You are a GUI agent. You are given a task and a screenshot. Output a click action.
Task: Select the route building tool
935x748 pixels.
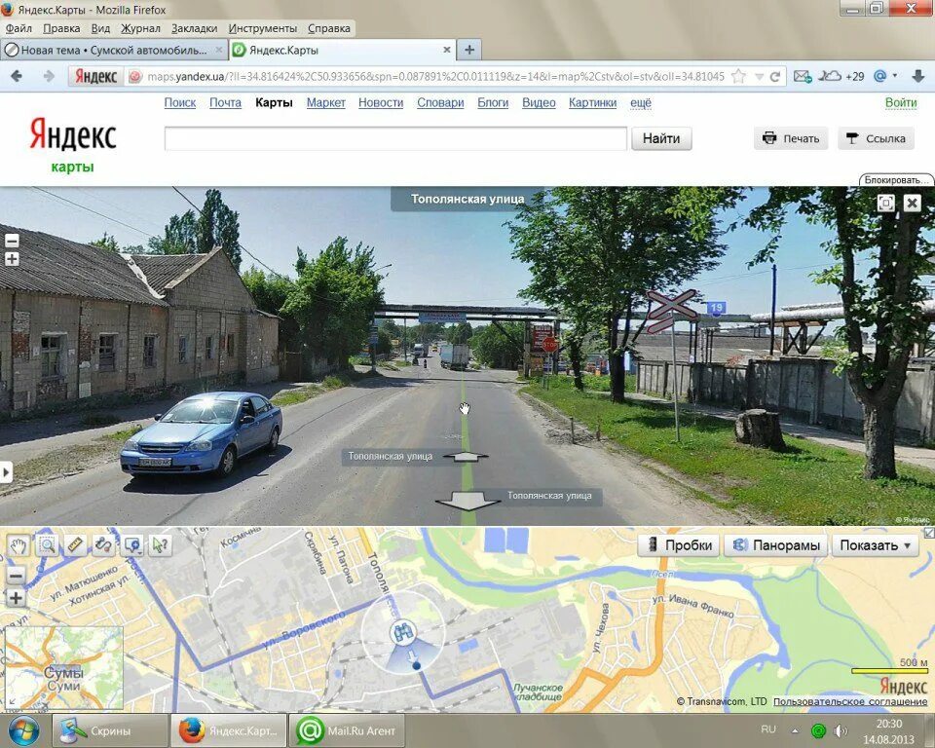click(104, 545)
